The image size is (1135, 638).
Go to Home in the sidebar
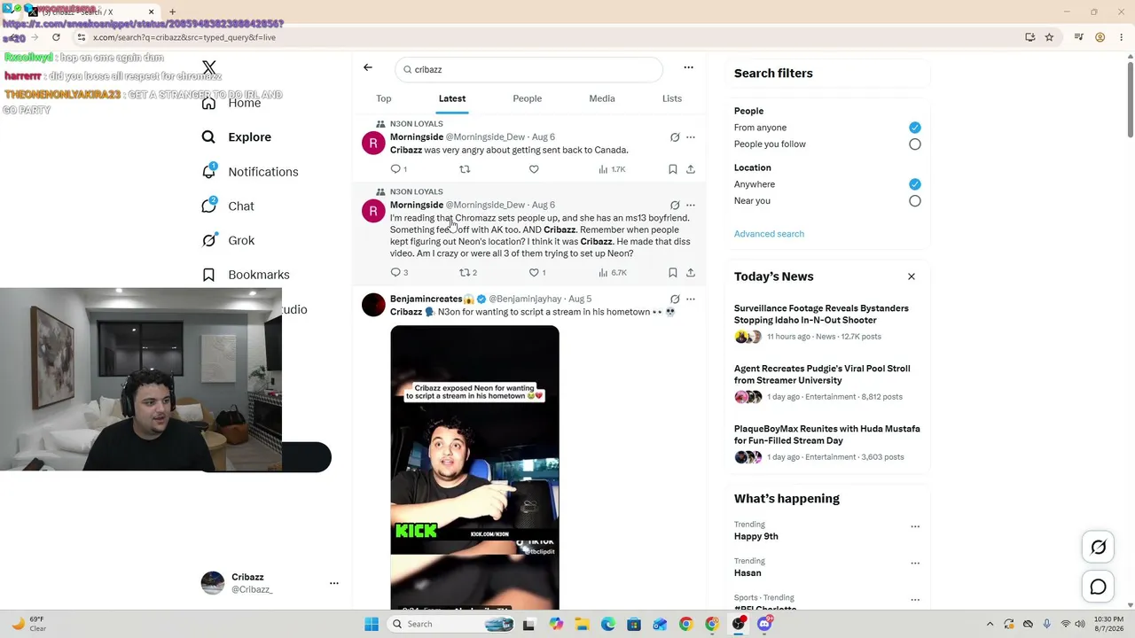point(231,103)
